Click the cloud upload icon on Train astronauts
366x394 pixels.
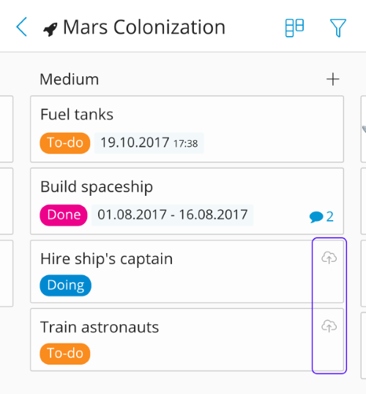(x=329, y=326)
